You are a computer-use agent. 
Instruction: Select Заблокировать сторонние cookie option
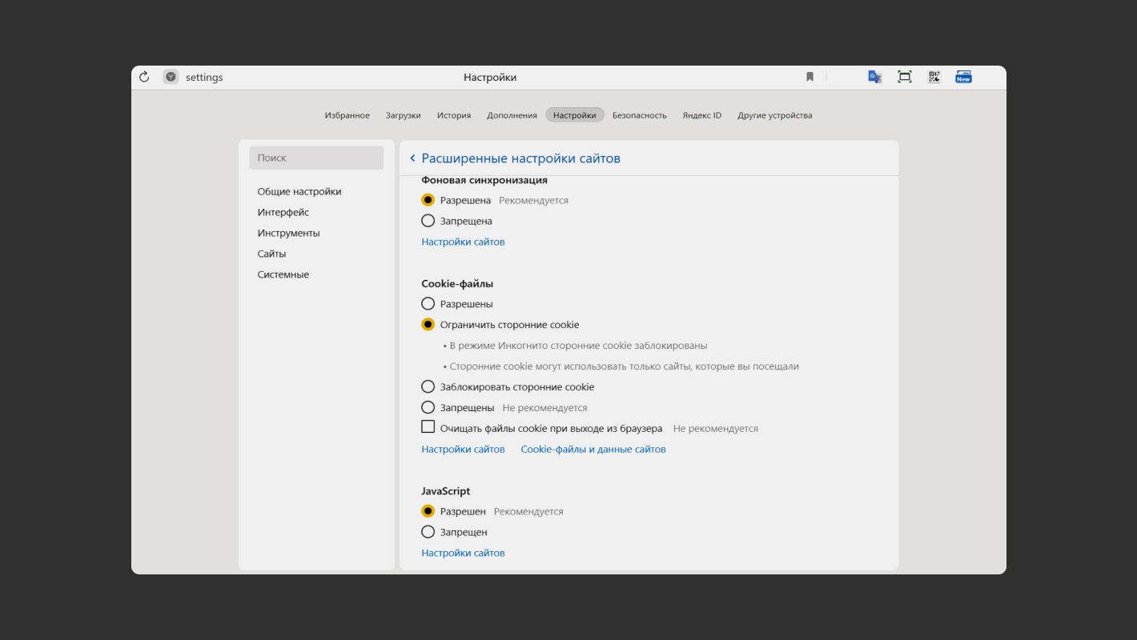(x=428, y=387)
